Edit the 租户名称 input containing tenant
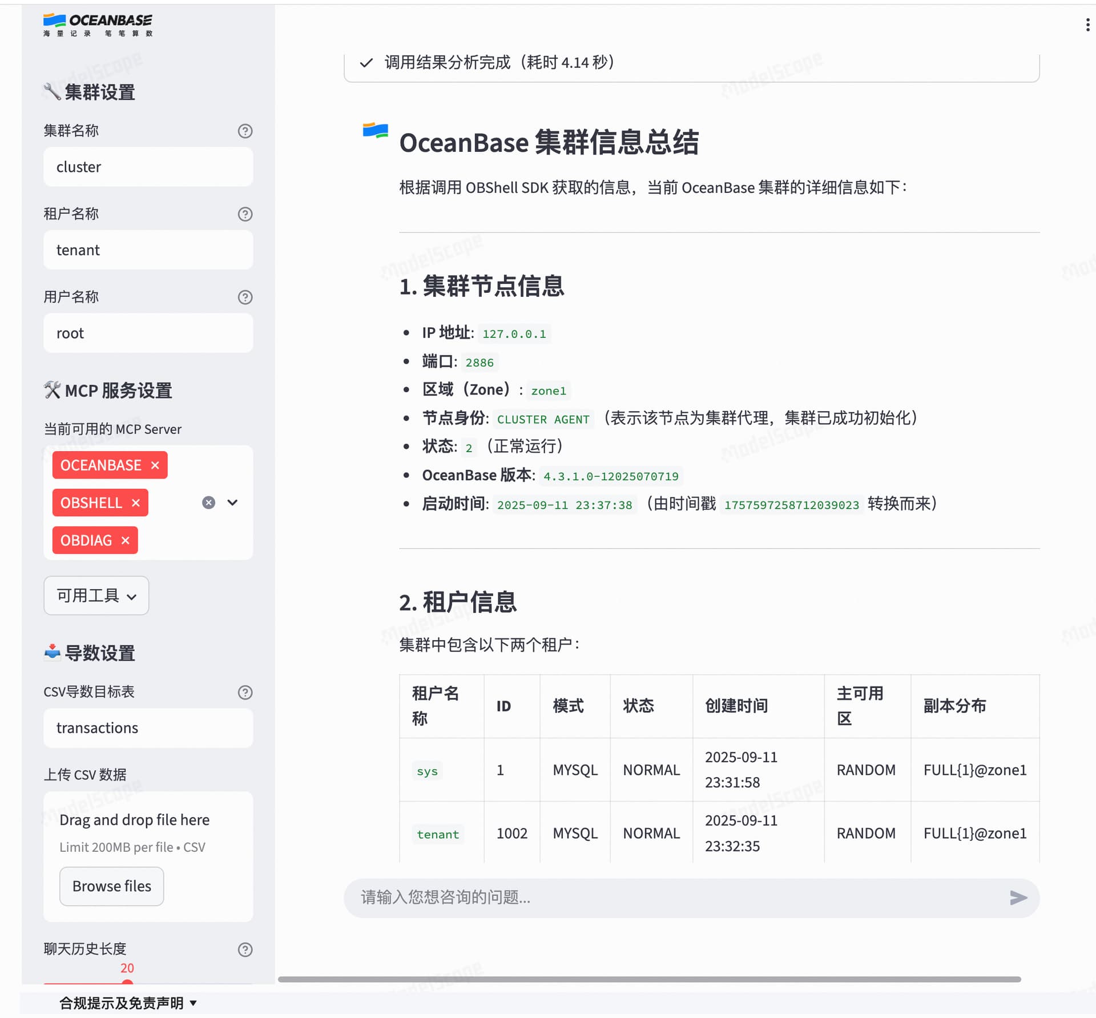The image size is (1096, 1018). click(x=148, y=250)
